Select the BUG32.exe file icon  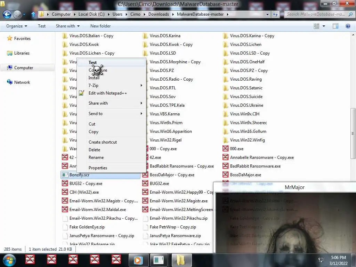(x=145, y=184)
